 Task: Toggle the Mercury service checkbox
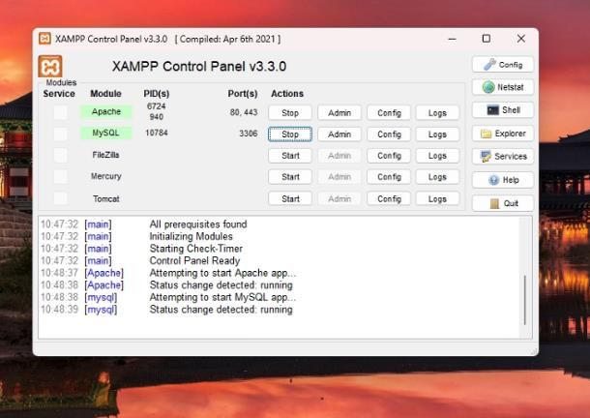(61, 177)
